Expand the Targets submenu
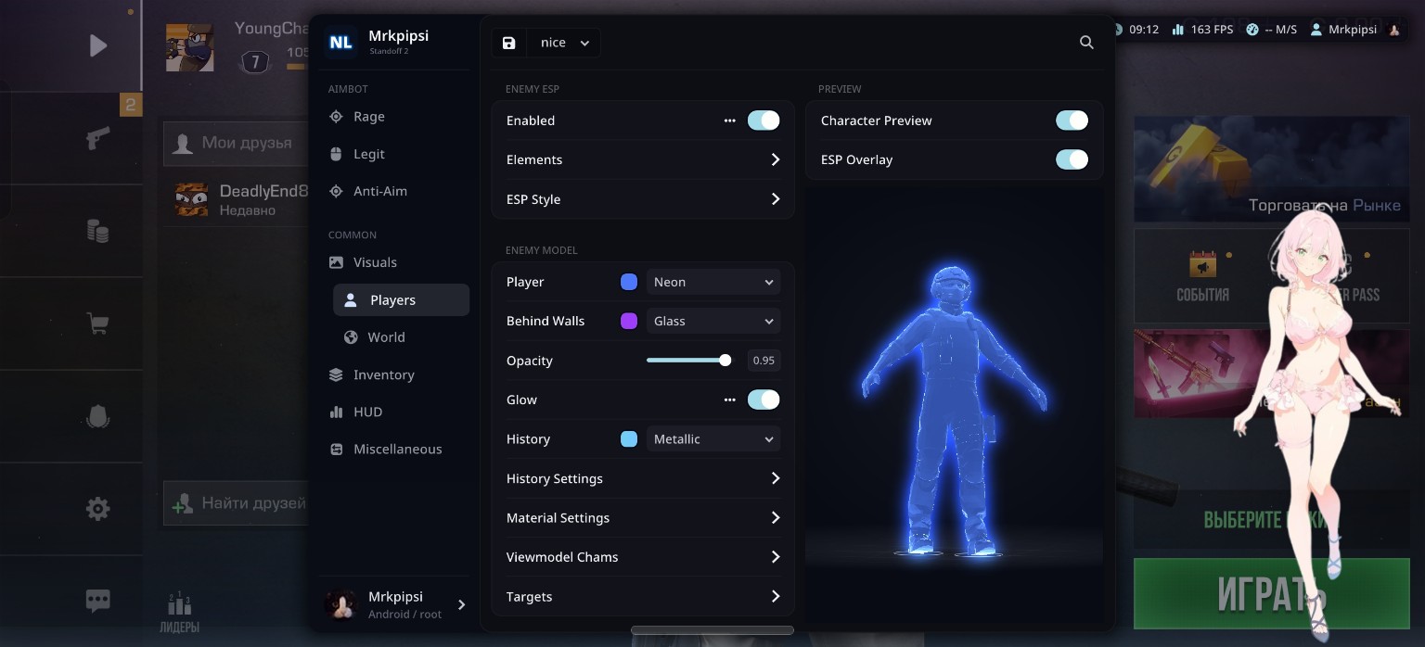 (643, 596)
